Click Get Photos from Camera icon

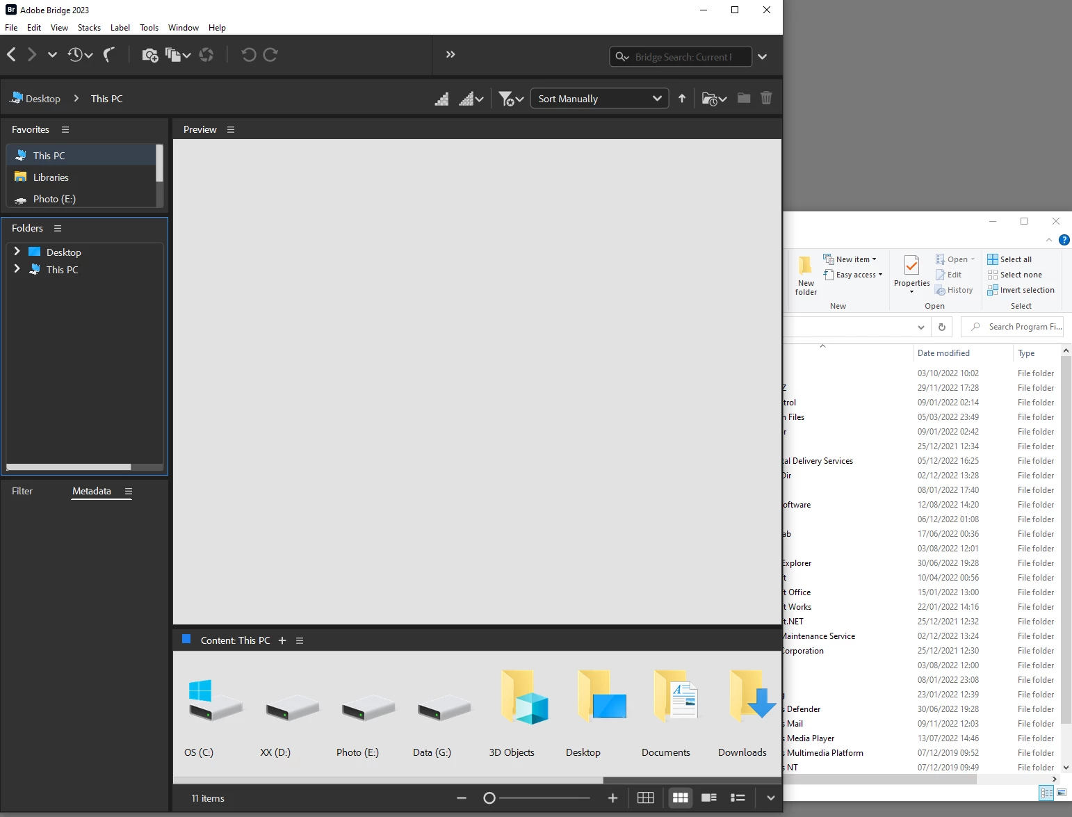149,54
